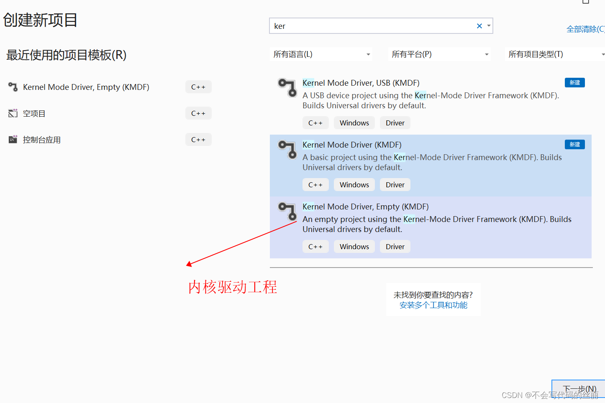
Task: Click C++ tag under USB KMDF template
Action: [315, 123]
